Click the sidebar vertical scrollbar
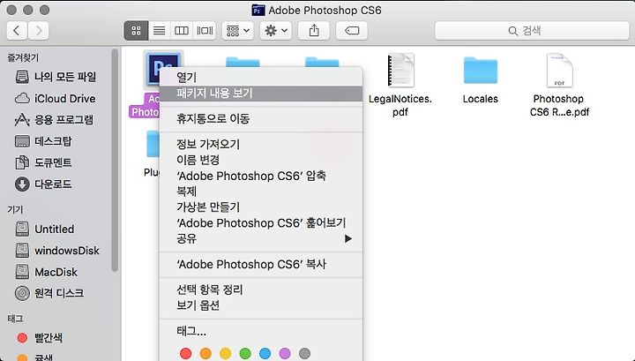 (x=115, y=160)
